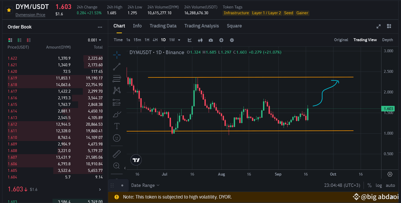
Task: Open the XABCD pattern drawing tool
Action: click(x=117, y=90)
